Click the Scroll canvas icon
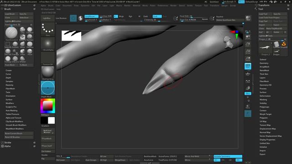 (248, 37)
